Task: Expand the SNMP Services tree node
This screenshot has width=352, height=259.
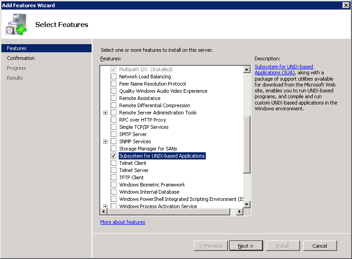Action: pos(105,141)
